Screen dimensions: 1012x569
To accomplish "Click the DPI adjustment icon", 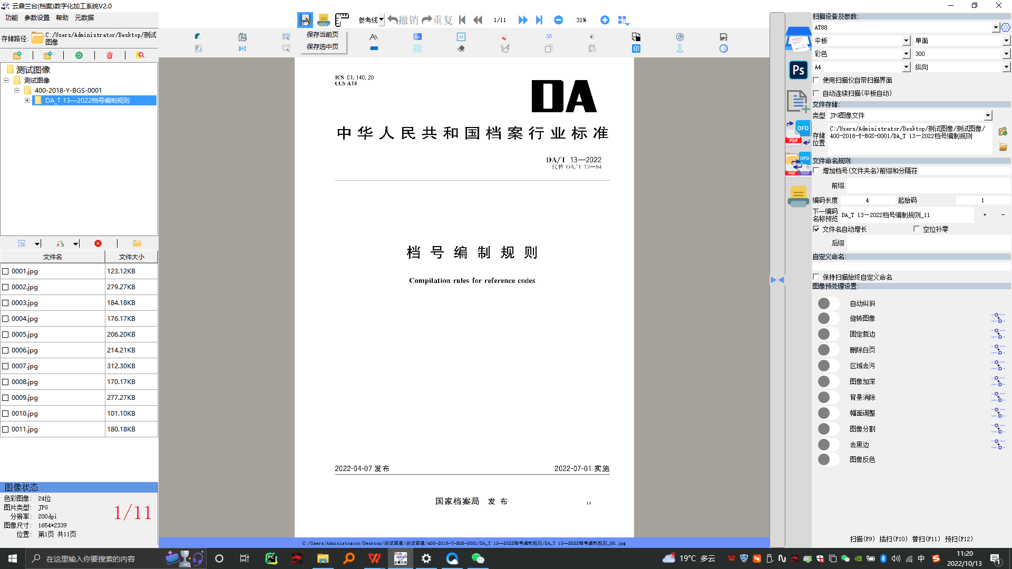I will point(723,37).
